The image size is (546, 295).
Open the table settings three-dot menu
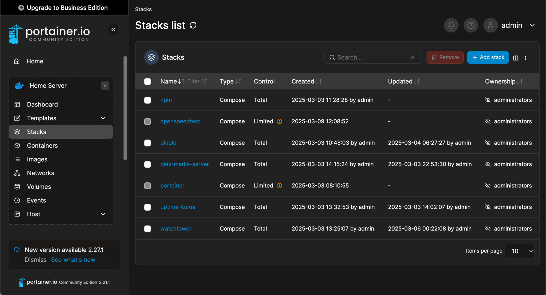525,58
